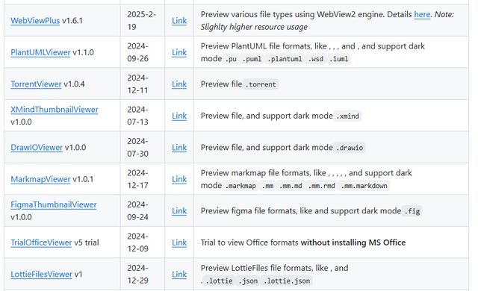Click the .drawio extension tag

(350, 148)
